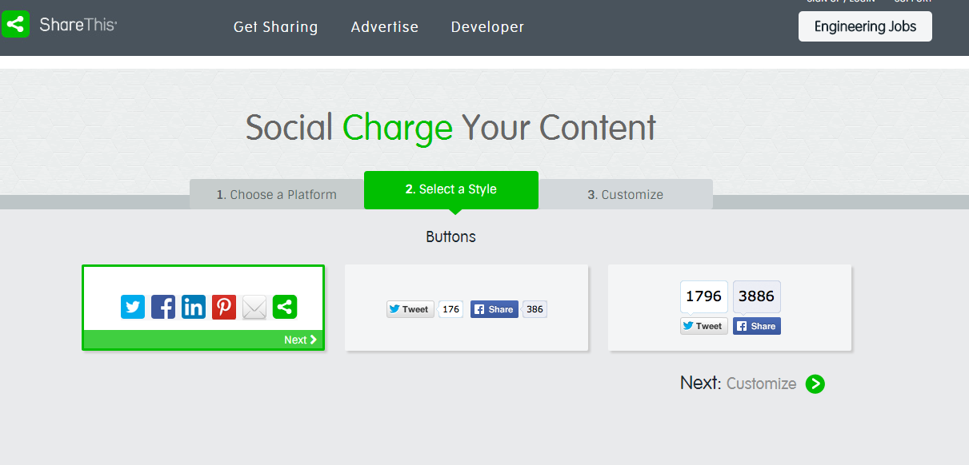
Task: Click the green ShareThis share icon
Action: coord(285,307)
